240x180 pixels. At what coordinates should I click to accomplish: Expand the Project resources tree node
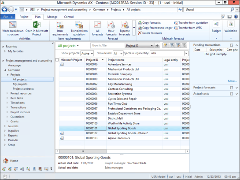click(x=7, y=93)
